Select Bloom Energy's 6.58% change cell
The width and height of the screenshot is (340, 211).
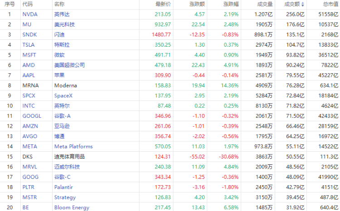pos(231,208)
